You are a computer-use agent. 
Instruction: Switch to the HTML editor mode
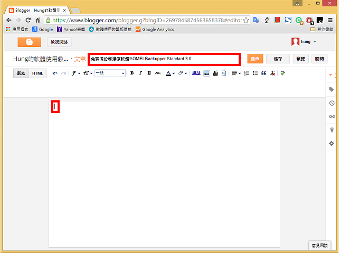pos(37,73)
